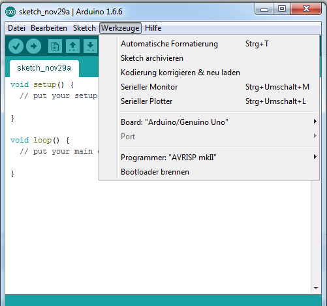Click the Verify checkmark toolbar icon
The image size is (327, 306).
(16, 46)
